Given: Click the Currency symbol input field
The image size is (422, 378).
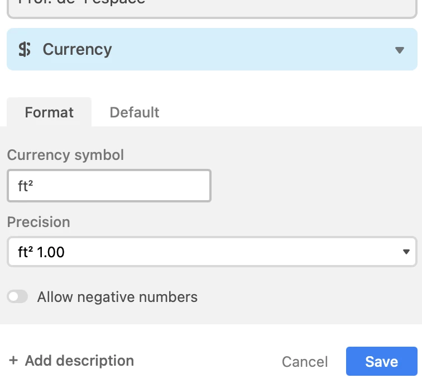Looking at the screenshot, I should tap(109, 186).
